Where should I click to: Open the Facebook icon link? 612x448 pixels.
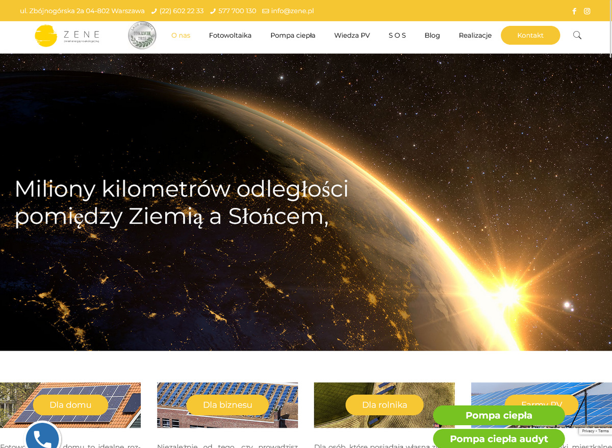(x=574, y=11)
